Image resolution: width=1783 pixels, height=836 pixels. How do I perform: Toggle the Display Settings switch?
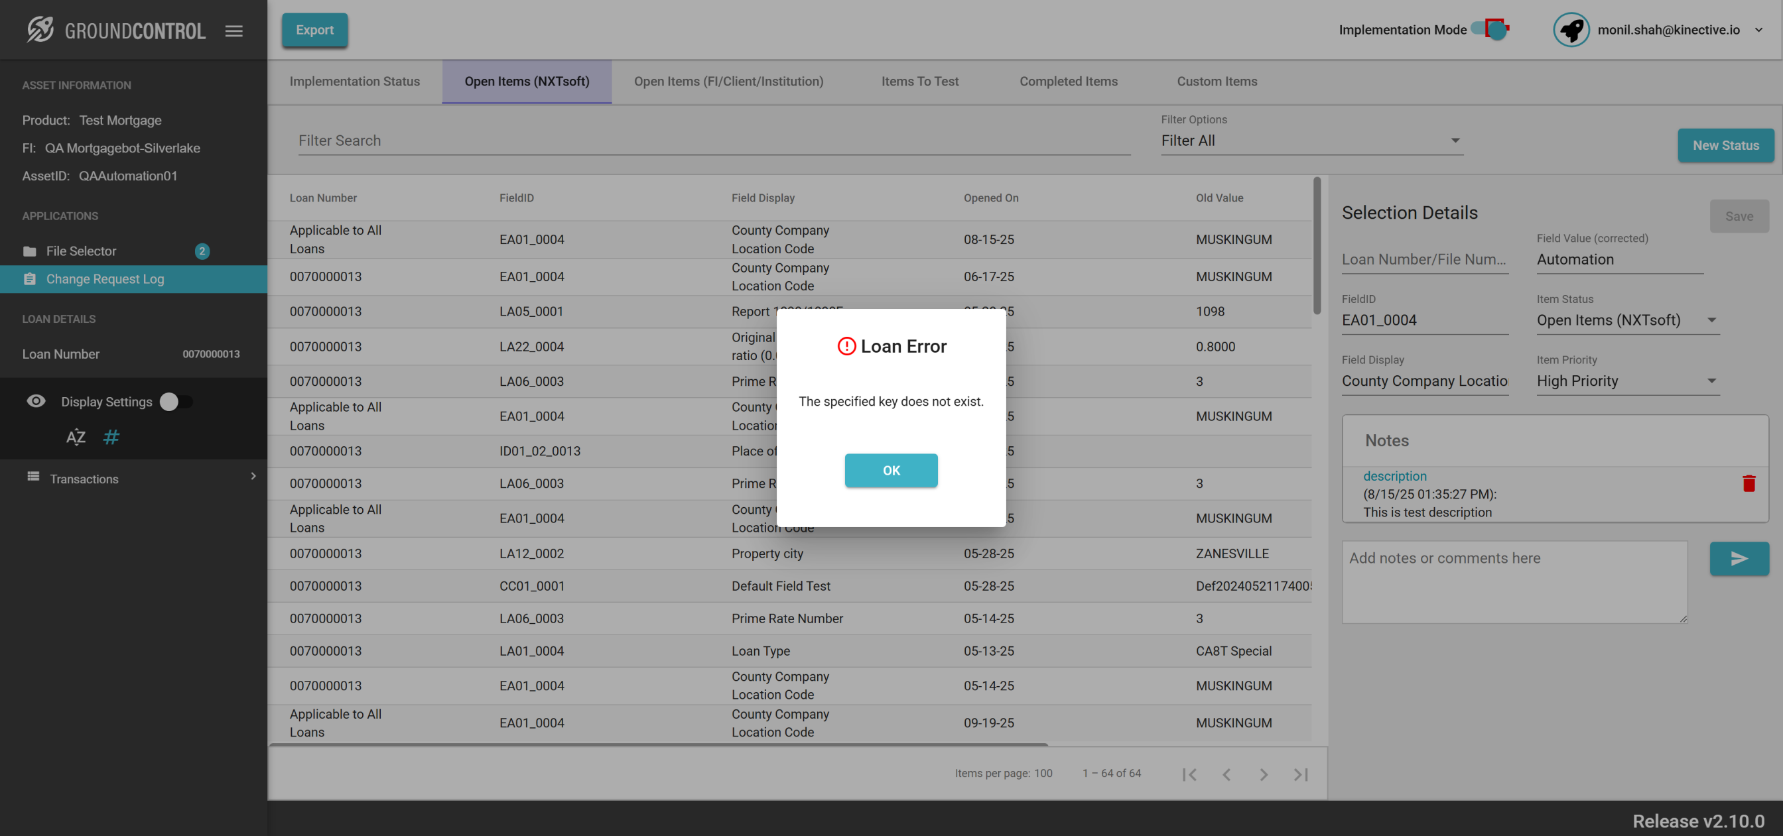pos(176,402)
